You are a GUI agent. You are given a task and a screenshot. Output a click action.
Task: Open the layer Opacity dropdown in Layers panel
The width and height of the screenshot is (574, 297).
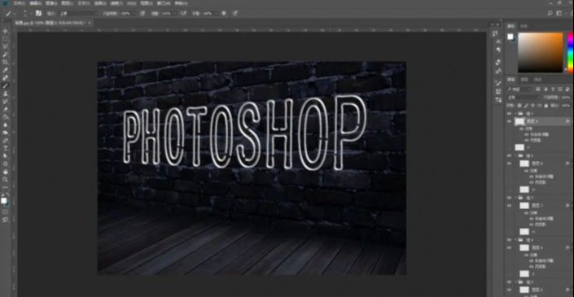pyautogui.click(x=566, y=98)
